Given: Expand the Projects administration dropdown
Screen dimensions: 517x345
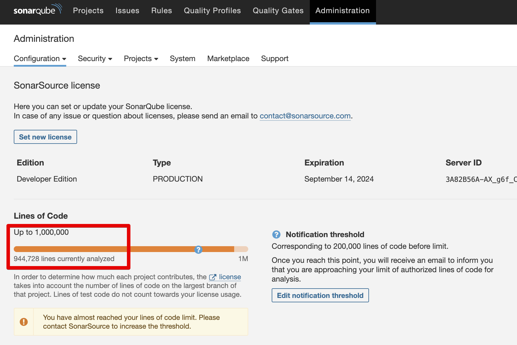Looking at the screenshot, I should (141, 58).
